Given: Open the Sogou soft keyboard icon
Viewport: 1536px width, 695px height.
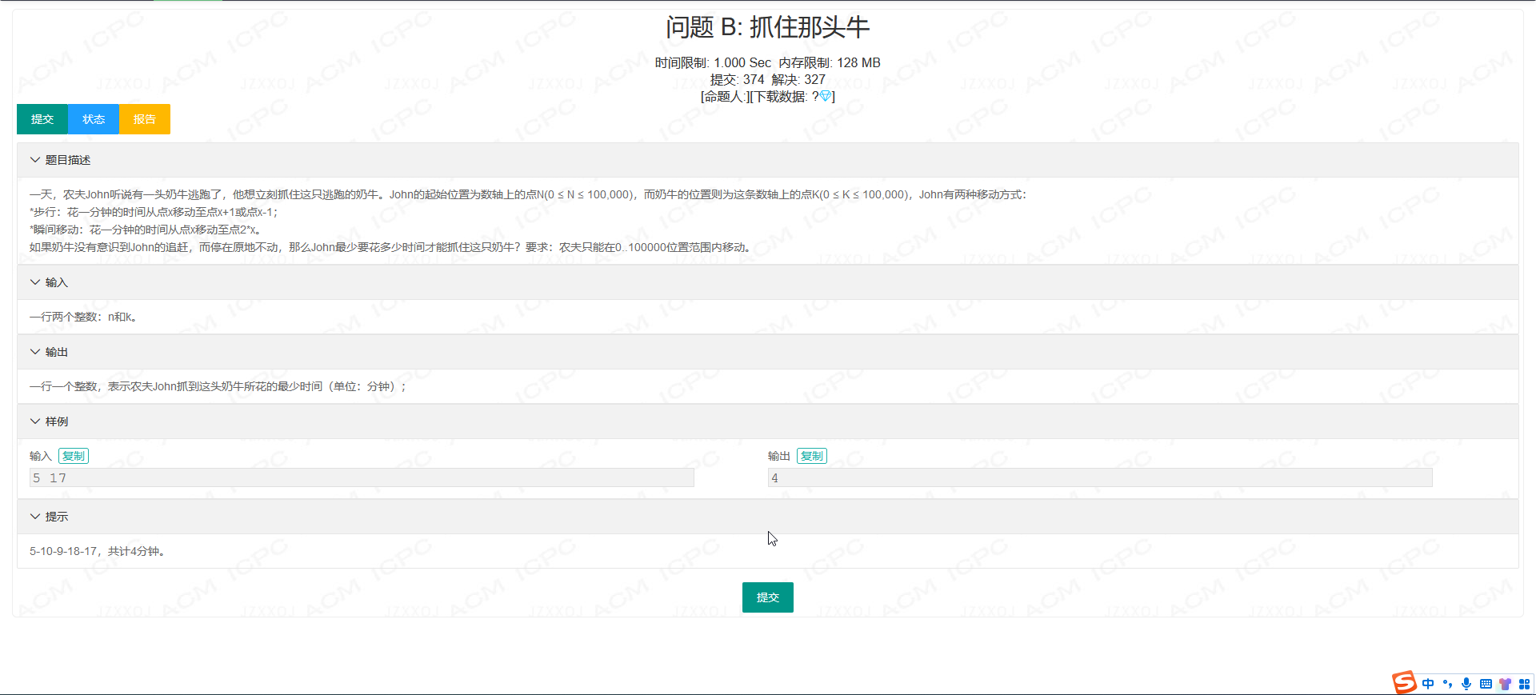Looking at the screenshot, I should tap(1486, 684).
